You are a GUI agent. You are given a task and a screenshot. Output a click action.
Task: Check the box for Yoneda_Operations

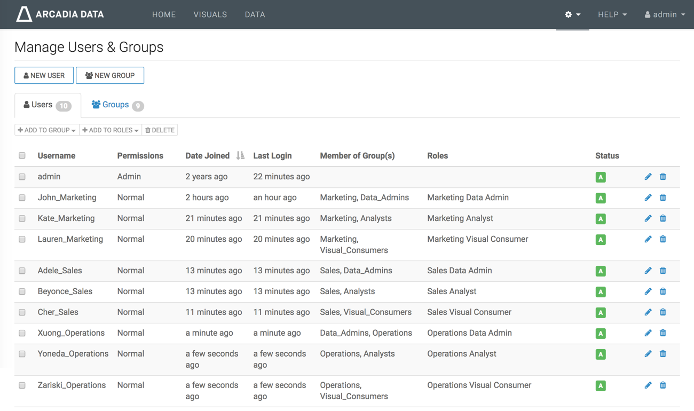[22, 354]
